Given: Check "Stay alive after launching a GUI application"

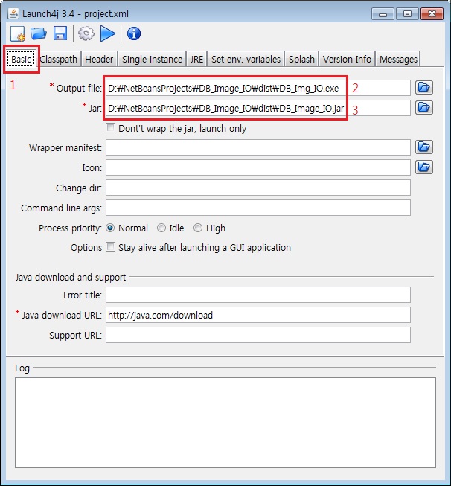Looking at the screenshot, I should pyautogui.click(x=111, y=248).
